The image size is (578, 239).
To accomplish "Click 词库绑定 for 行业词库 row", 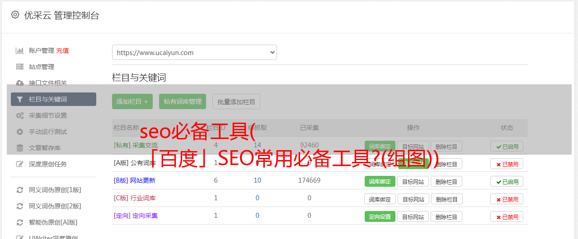I will (x=380, y=199).
